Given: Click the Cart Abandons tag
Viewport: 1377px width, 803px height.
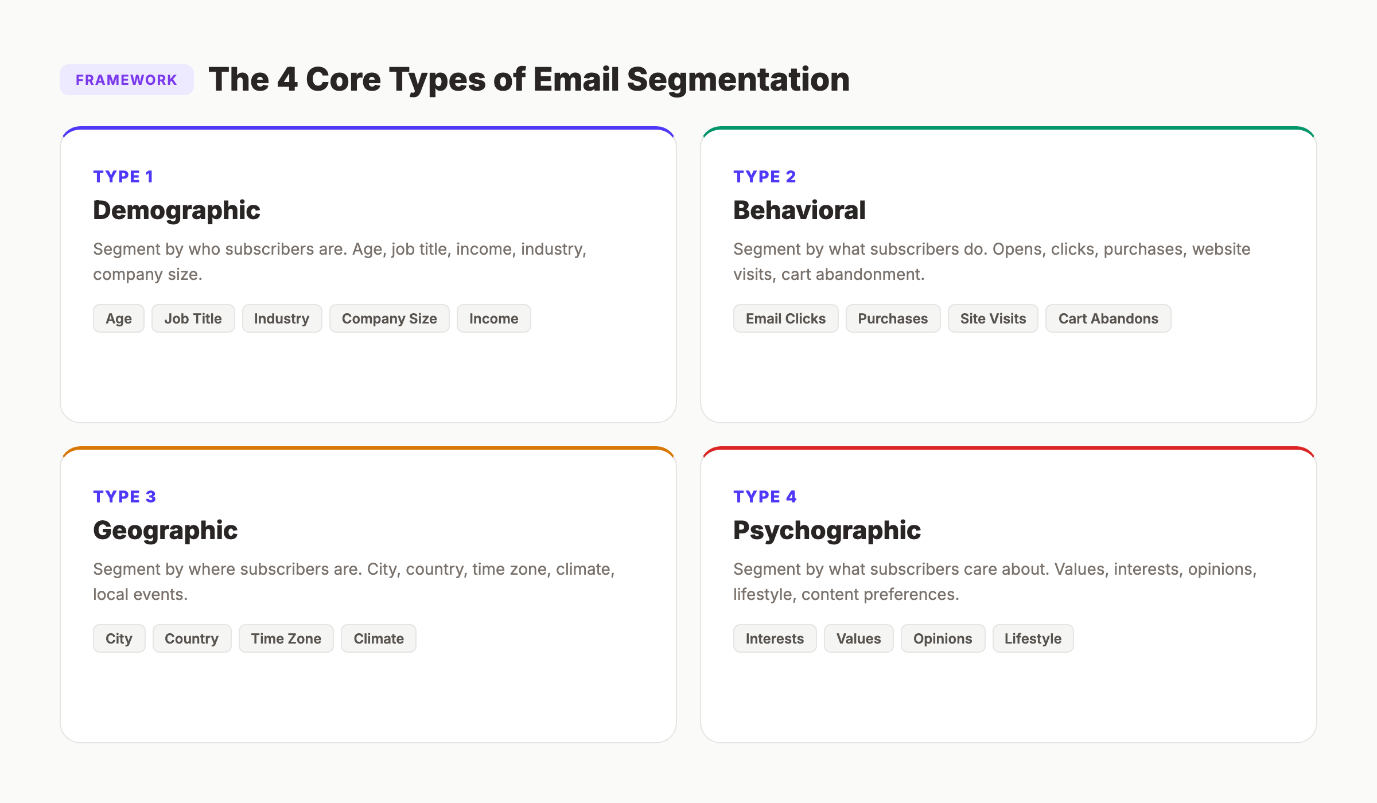Looking at the screenshot, I should pos(1108,318).
